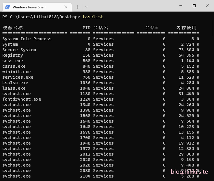Image resolution: width=214 pixels, height=181 pixels.
Task: Click memory value 2,724 K
Action: click(190, 44)
